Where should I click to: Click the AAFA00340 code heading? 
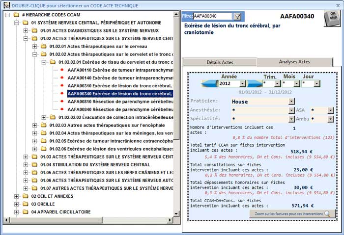(297, 16)
